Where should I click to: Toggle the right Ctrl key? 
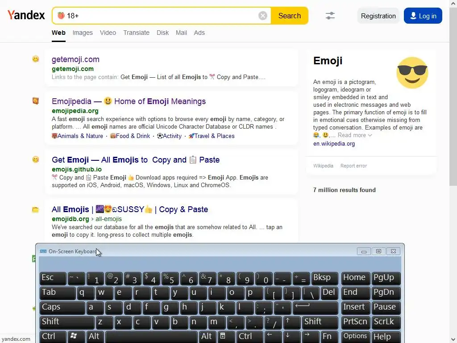[x=249, y=337]
